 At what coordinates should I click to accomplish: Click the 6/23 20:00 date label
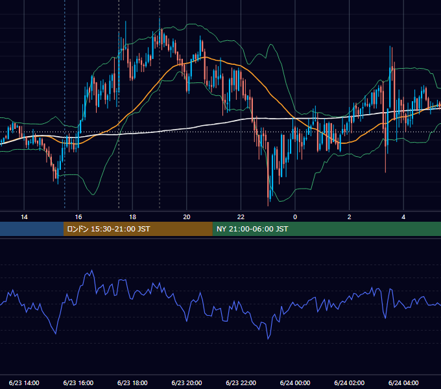[187, 383]
